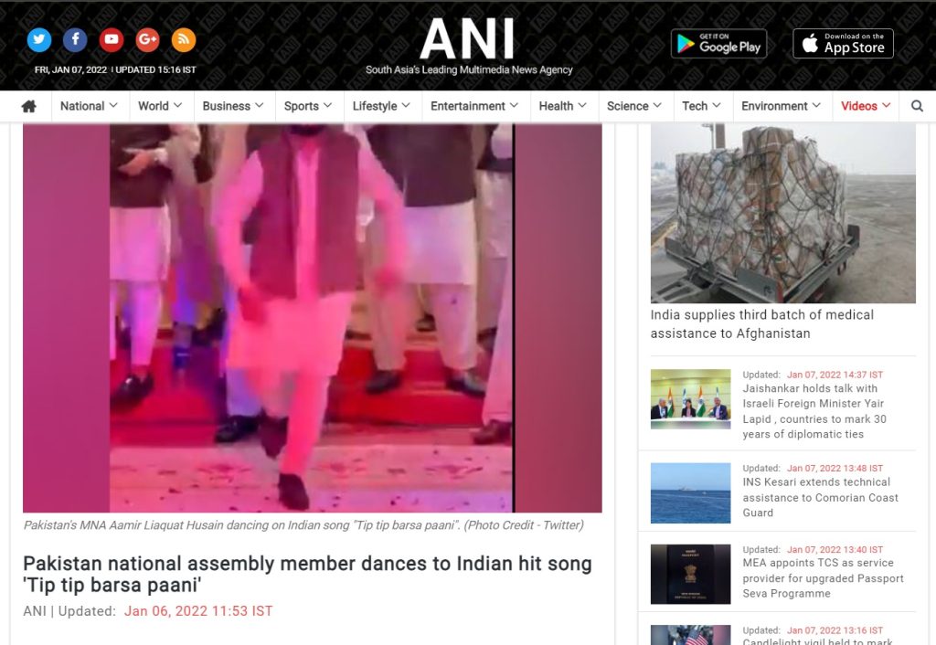Click the Google Plus icon
936x645 pixels.
tap(147, 39)
